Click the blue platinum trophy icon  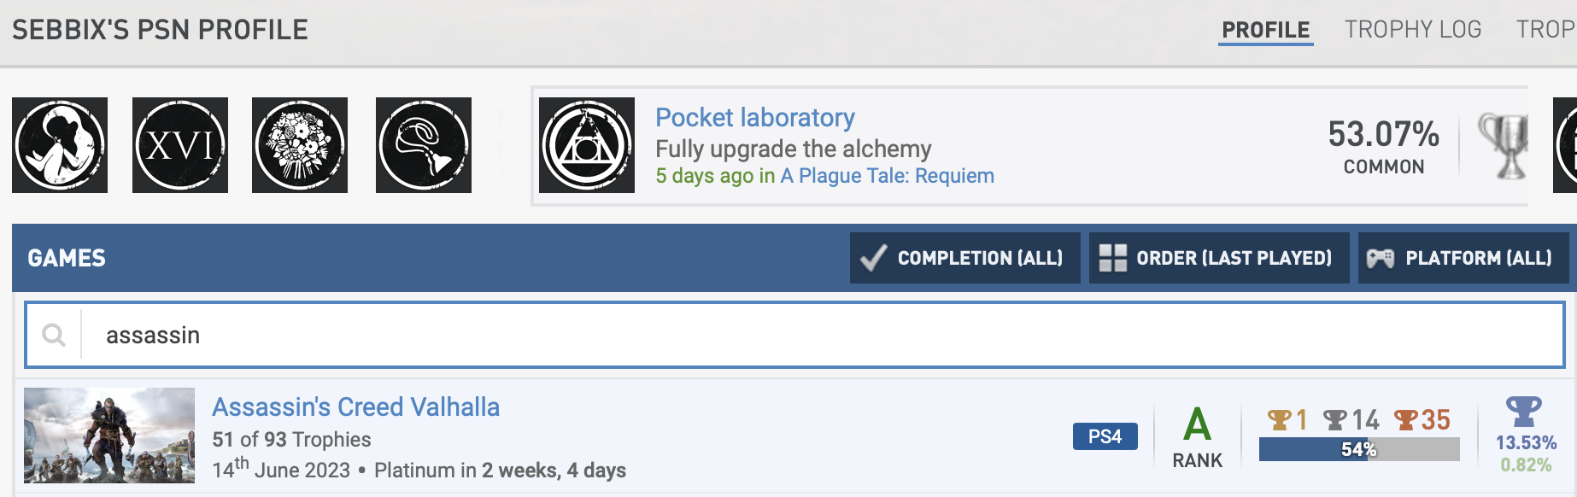click(x=1523, y=412)
